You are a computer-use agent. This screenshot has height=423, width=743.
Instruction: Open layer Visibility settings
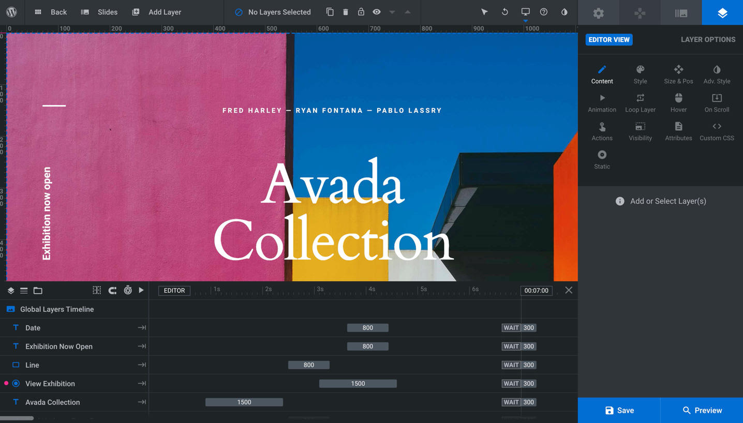(641, 132)
